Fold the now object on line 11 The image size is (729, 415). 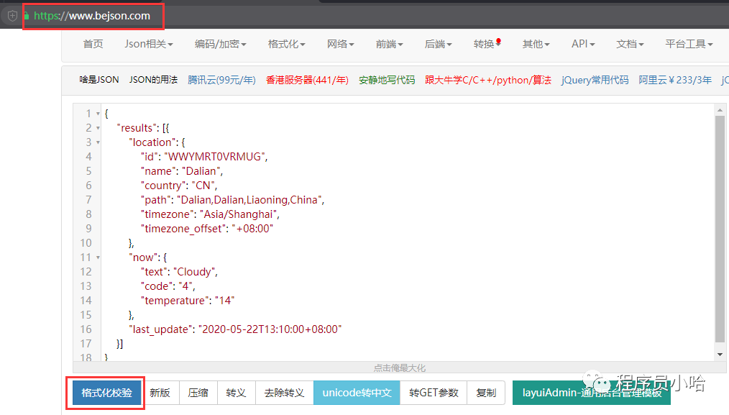pyautogui.click(x=98, y=257)
